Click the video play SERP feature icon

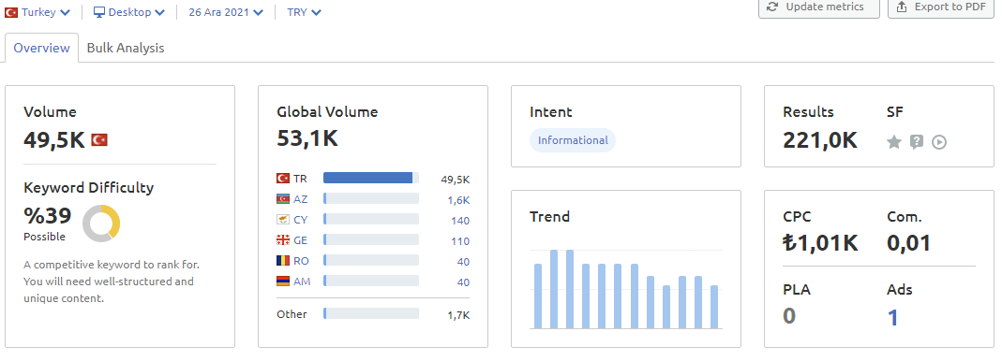coord(939,142)
